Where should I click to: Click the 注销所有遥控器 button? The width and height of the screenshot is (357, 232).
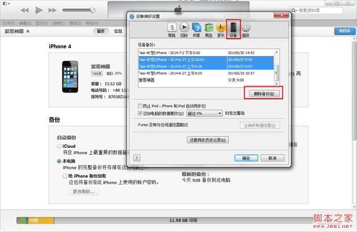[x=259, y=125]
